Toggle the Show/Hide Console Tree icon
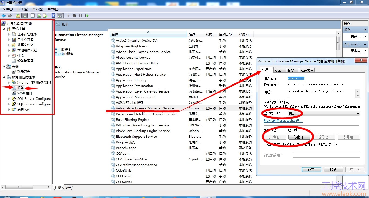The height and width of the screenshot is (198, 369). 25,16
